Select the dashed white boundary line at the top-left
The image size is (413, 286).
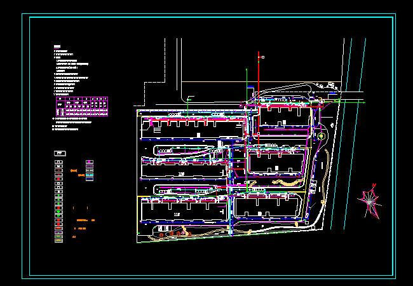pyautogui.click(x=154, y=82)
